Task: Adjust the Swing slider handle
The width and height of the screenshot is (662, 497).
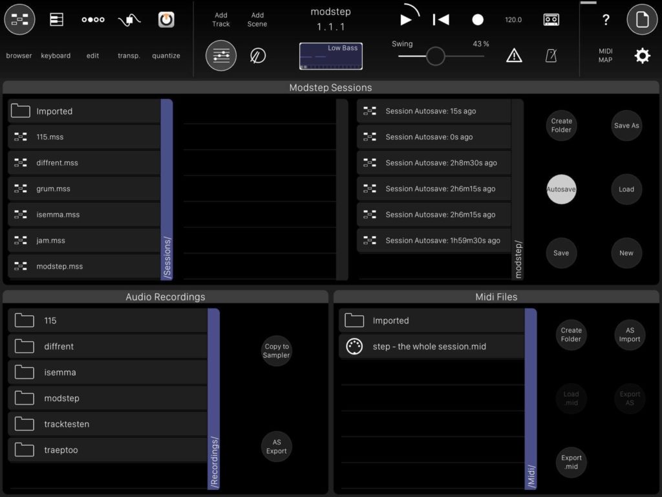Action: coord(436,56)
